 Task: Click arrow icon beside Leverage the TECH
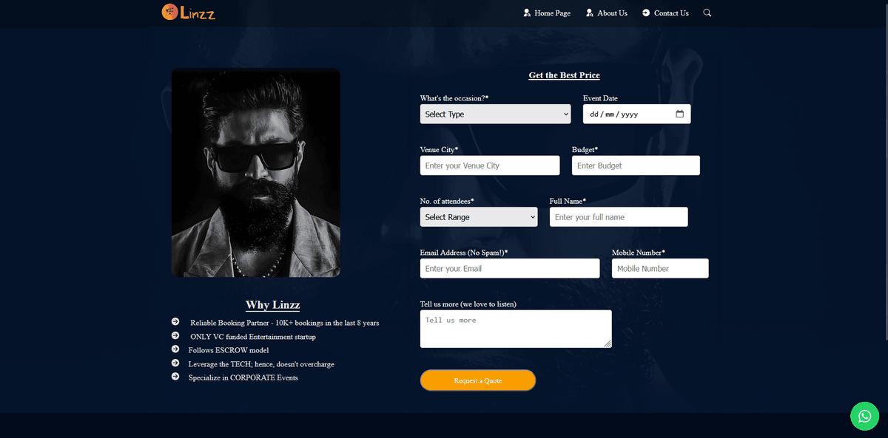175,363
